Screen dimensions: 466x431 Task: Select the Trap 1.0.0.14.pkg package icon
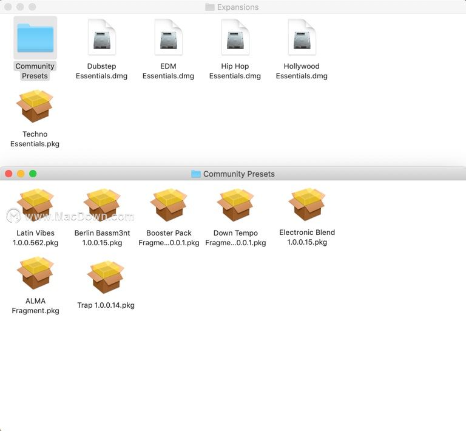[x=106, y=277]
